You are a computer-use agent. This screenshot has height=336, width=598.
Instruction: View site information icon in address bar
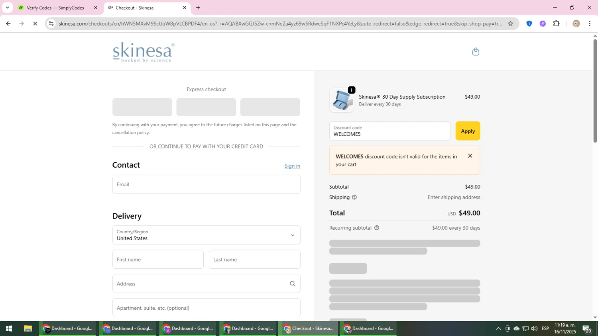(51, 23)
